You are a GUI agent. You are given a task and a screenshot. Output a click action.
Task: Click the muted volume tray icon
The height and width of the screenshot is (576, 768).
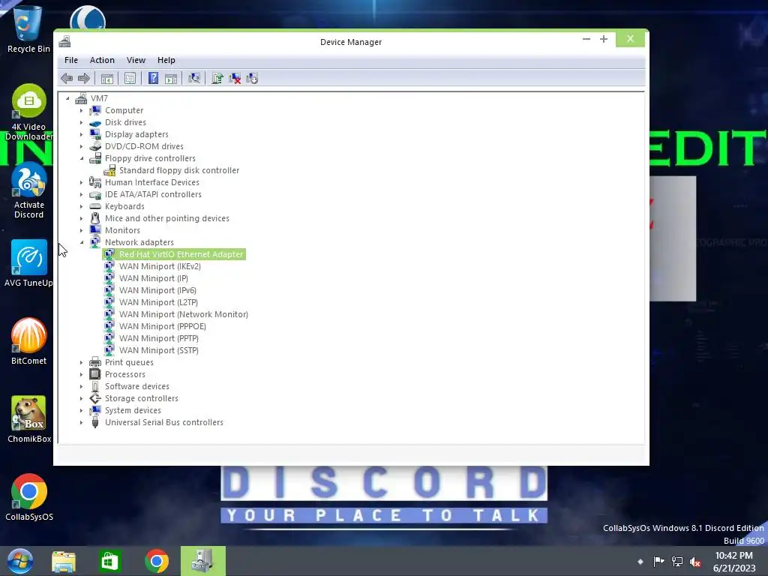pyautogui.click(x=695, y=562)
